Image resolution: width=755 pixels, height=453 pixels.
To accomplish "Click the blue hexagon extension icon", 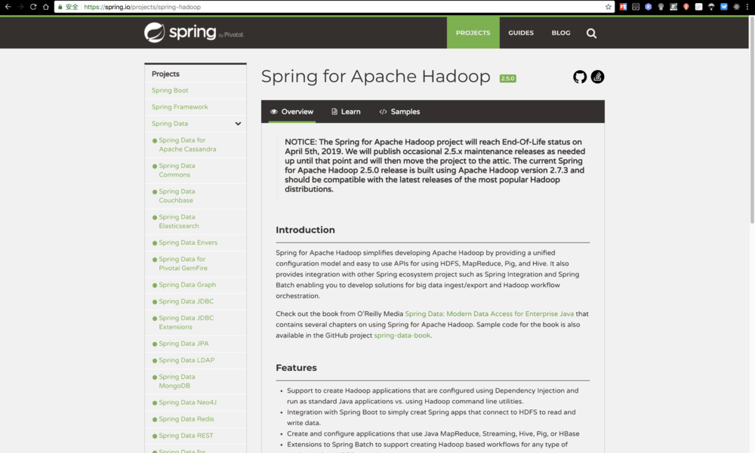I will 648,7.
